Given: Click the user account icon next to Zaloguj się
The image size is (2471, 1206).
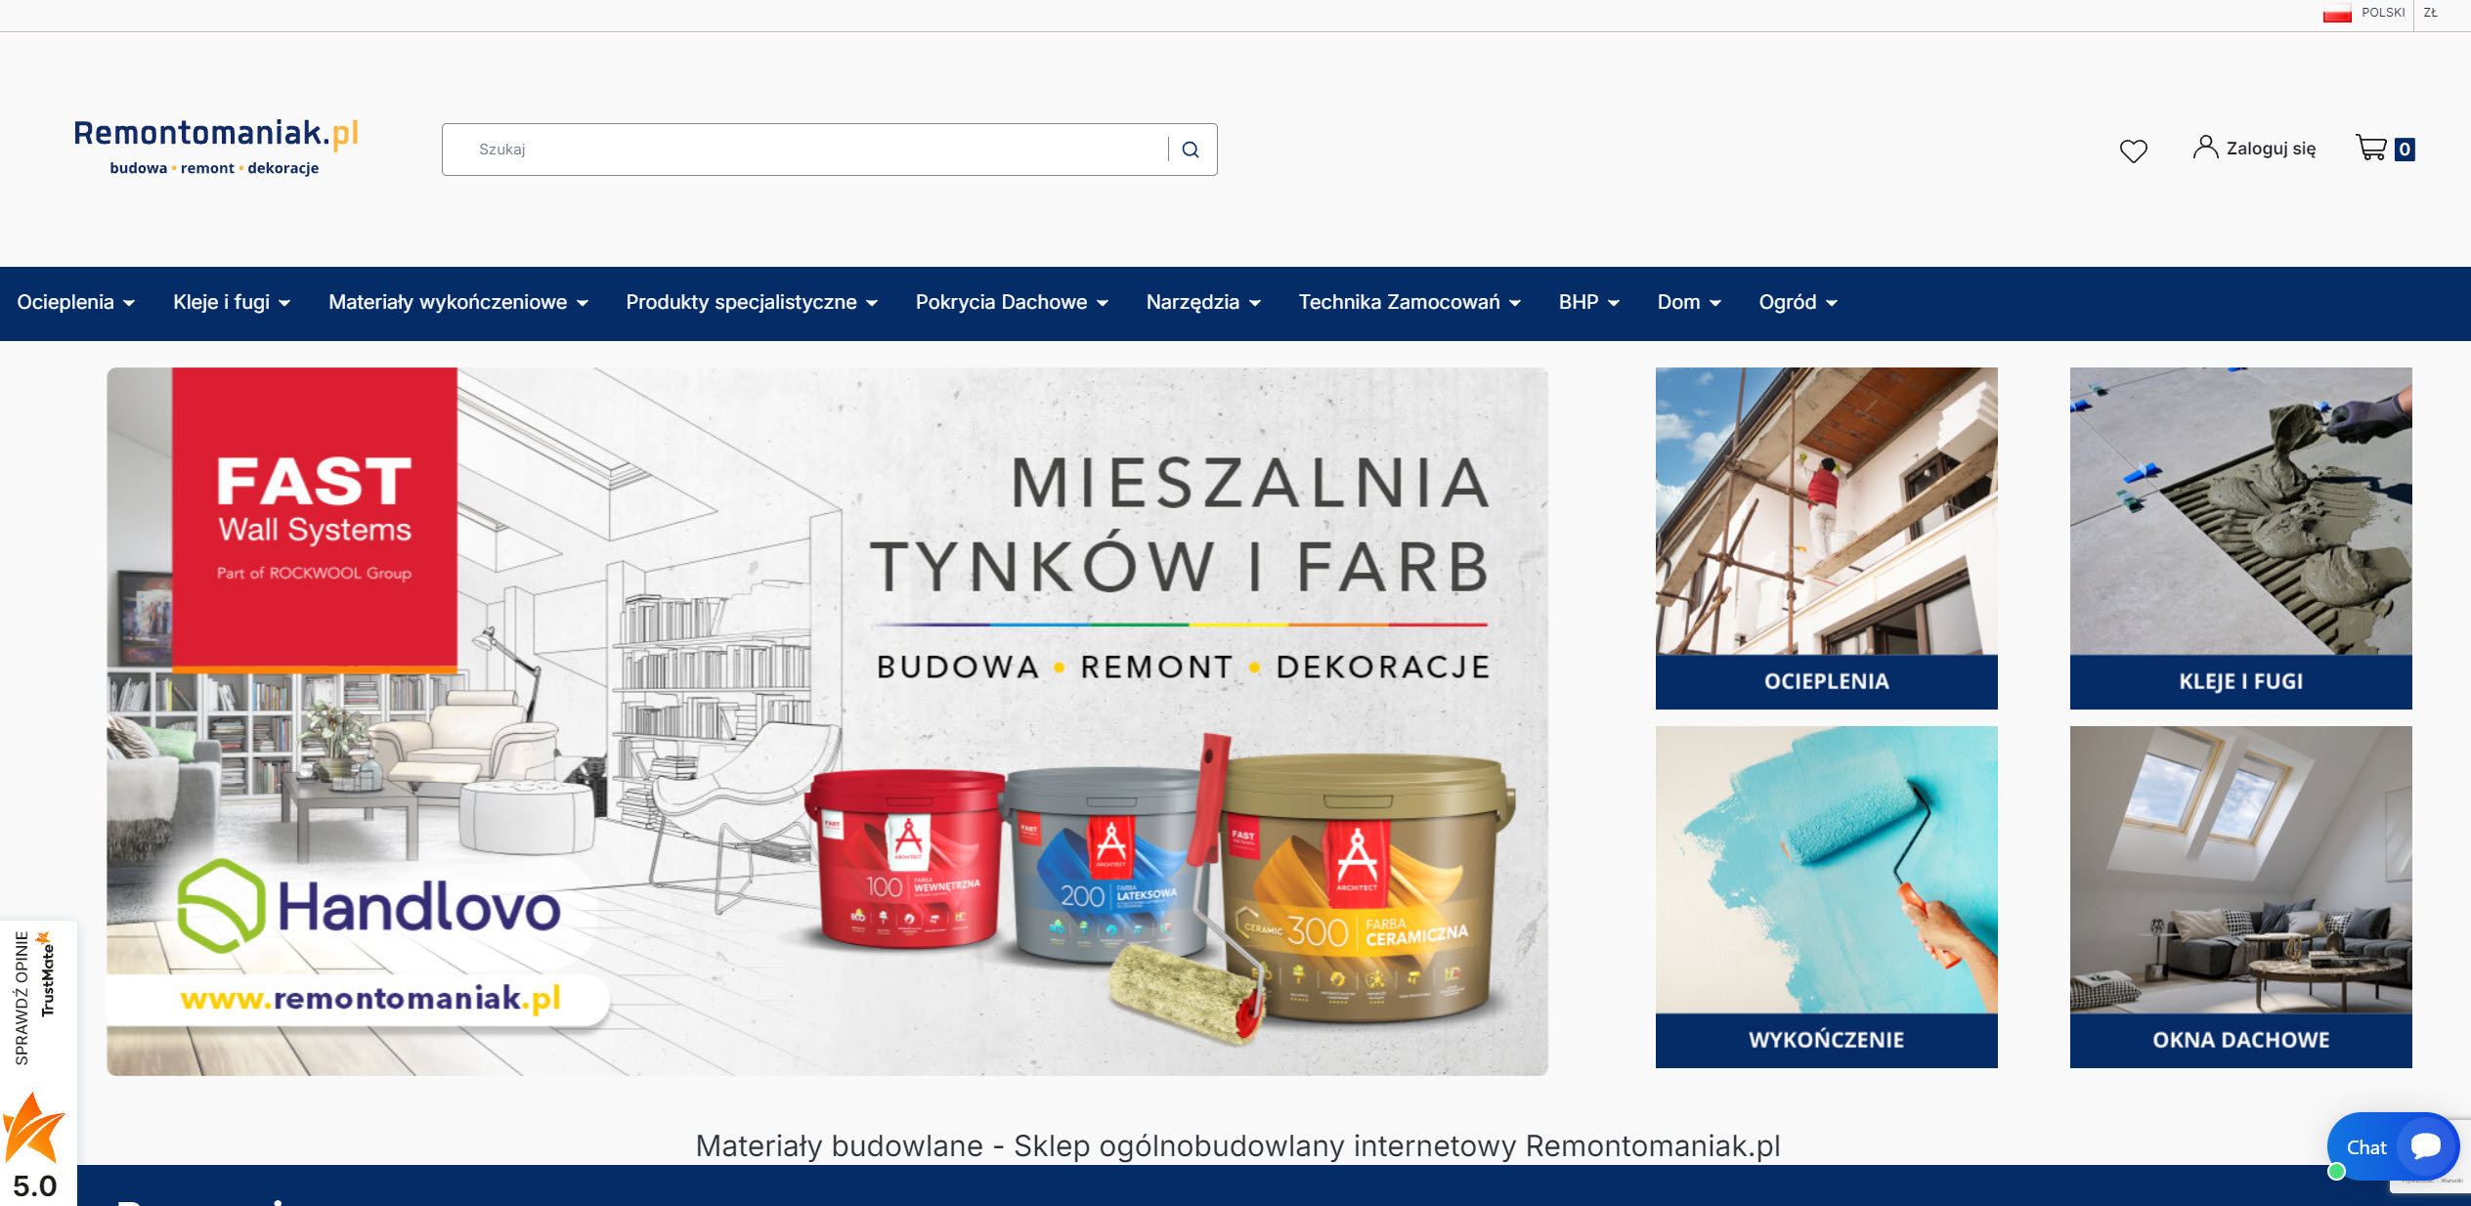Looking at the screenshot, I should point(2205,148).
